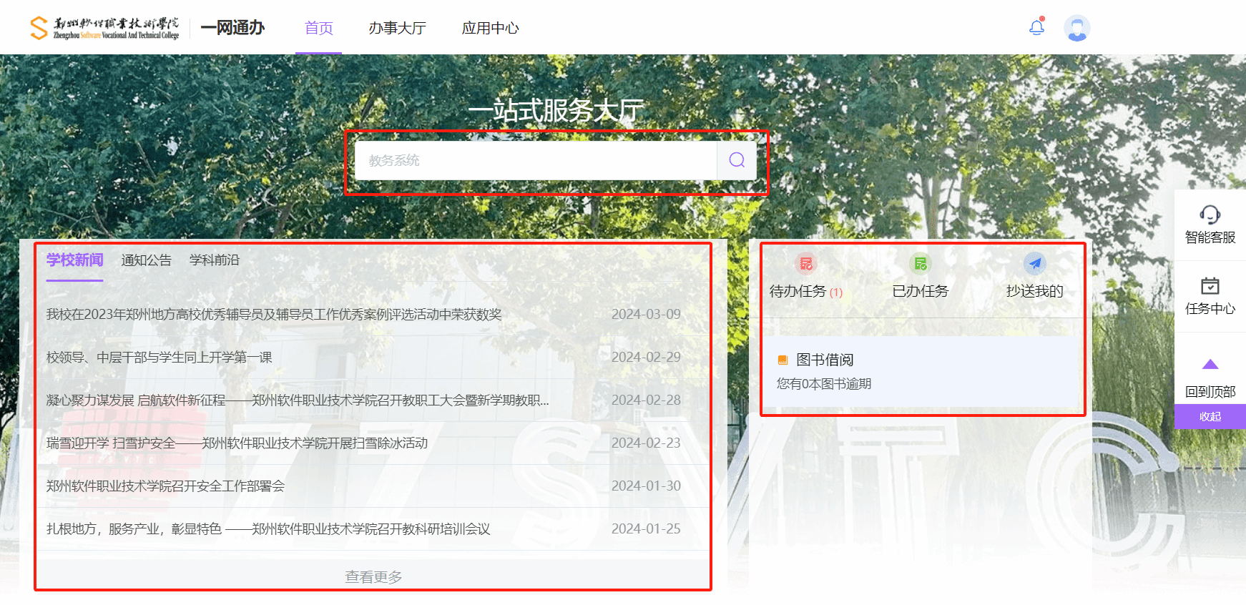Click the 回到顶部 up arrow
The width and height of the screenshot is (1246, 605).
coord(1210,365)
